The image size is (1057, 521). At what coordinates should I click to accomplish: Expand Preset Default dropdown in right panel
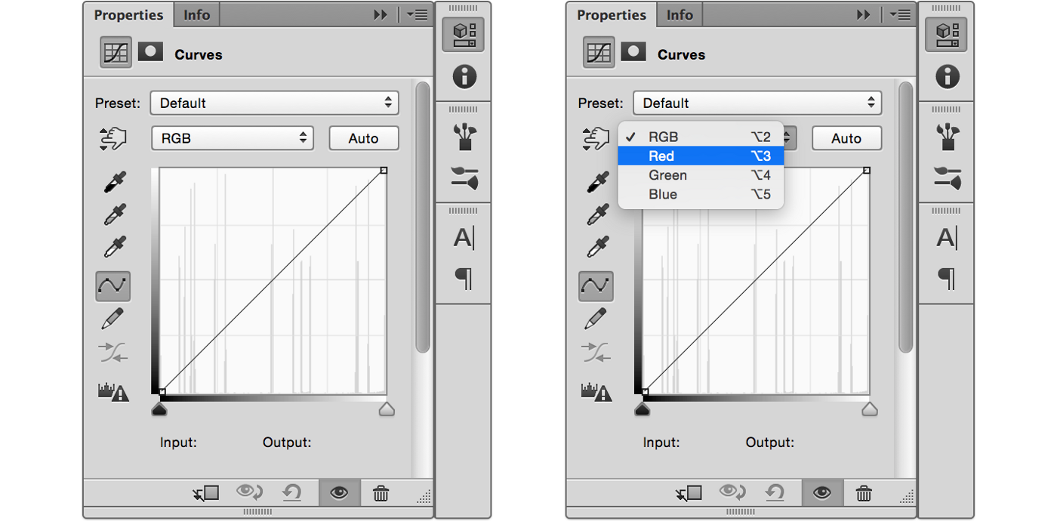(757, 103)
